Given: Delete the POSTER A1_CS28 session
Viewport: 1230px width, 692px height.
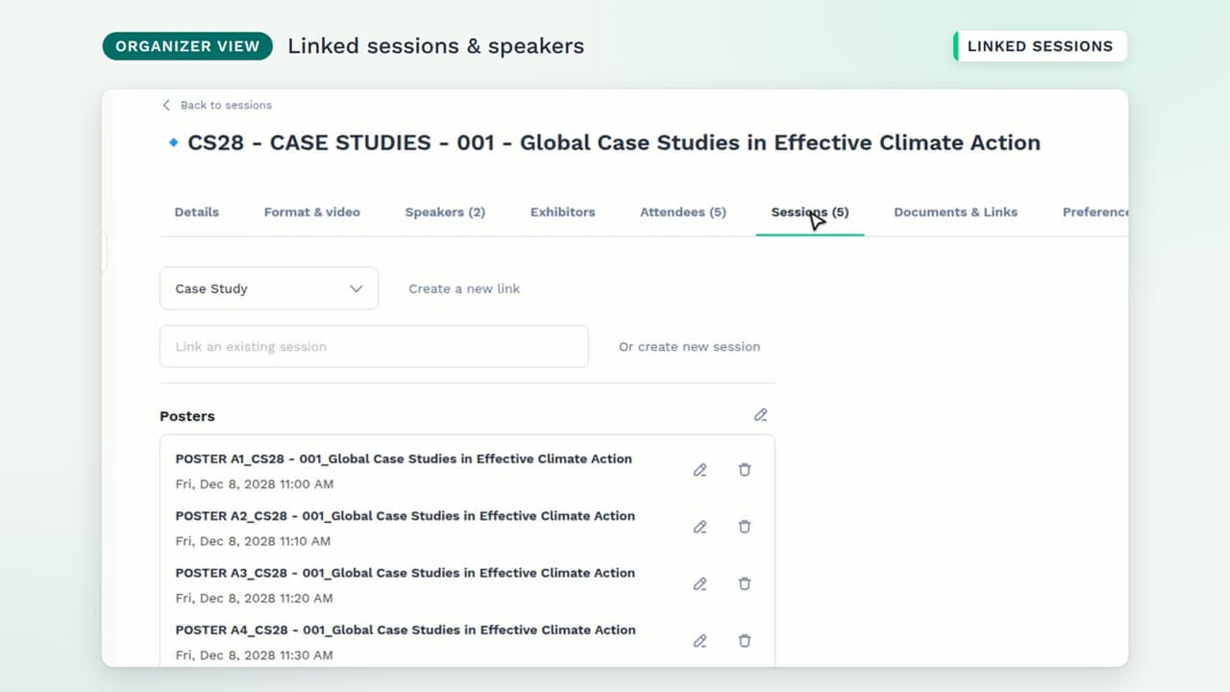Looking at the screenshot, I should 744,470.
